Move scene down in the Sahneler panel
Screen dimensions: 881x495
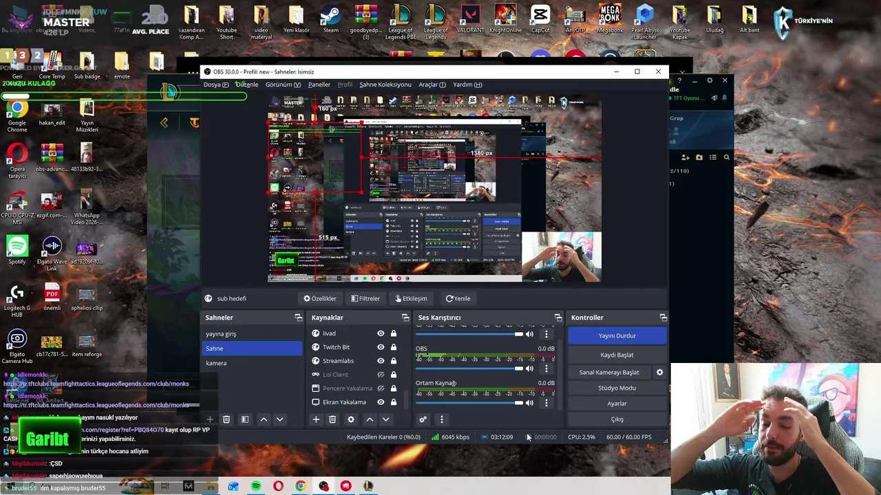point(279,419)
